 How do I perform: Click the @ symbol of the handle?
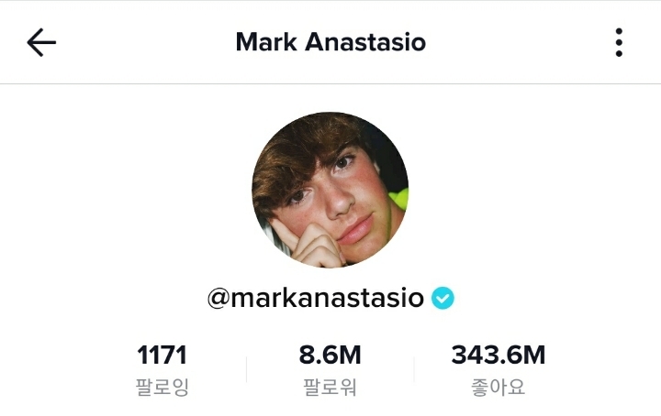218,299
